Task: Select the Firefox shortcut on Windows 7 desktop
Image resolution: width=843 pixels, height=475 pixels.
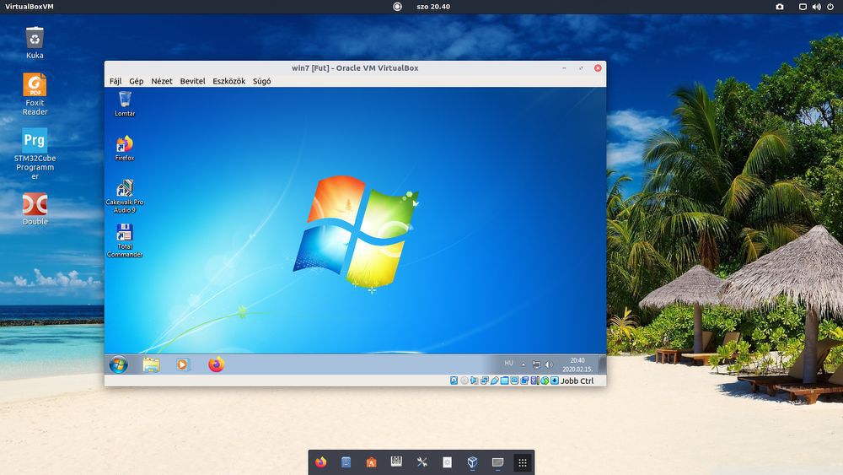Action: point(125,148)
